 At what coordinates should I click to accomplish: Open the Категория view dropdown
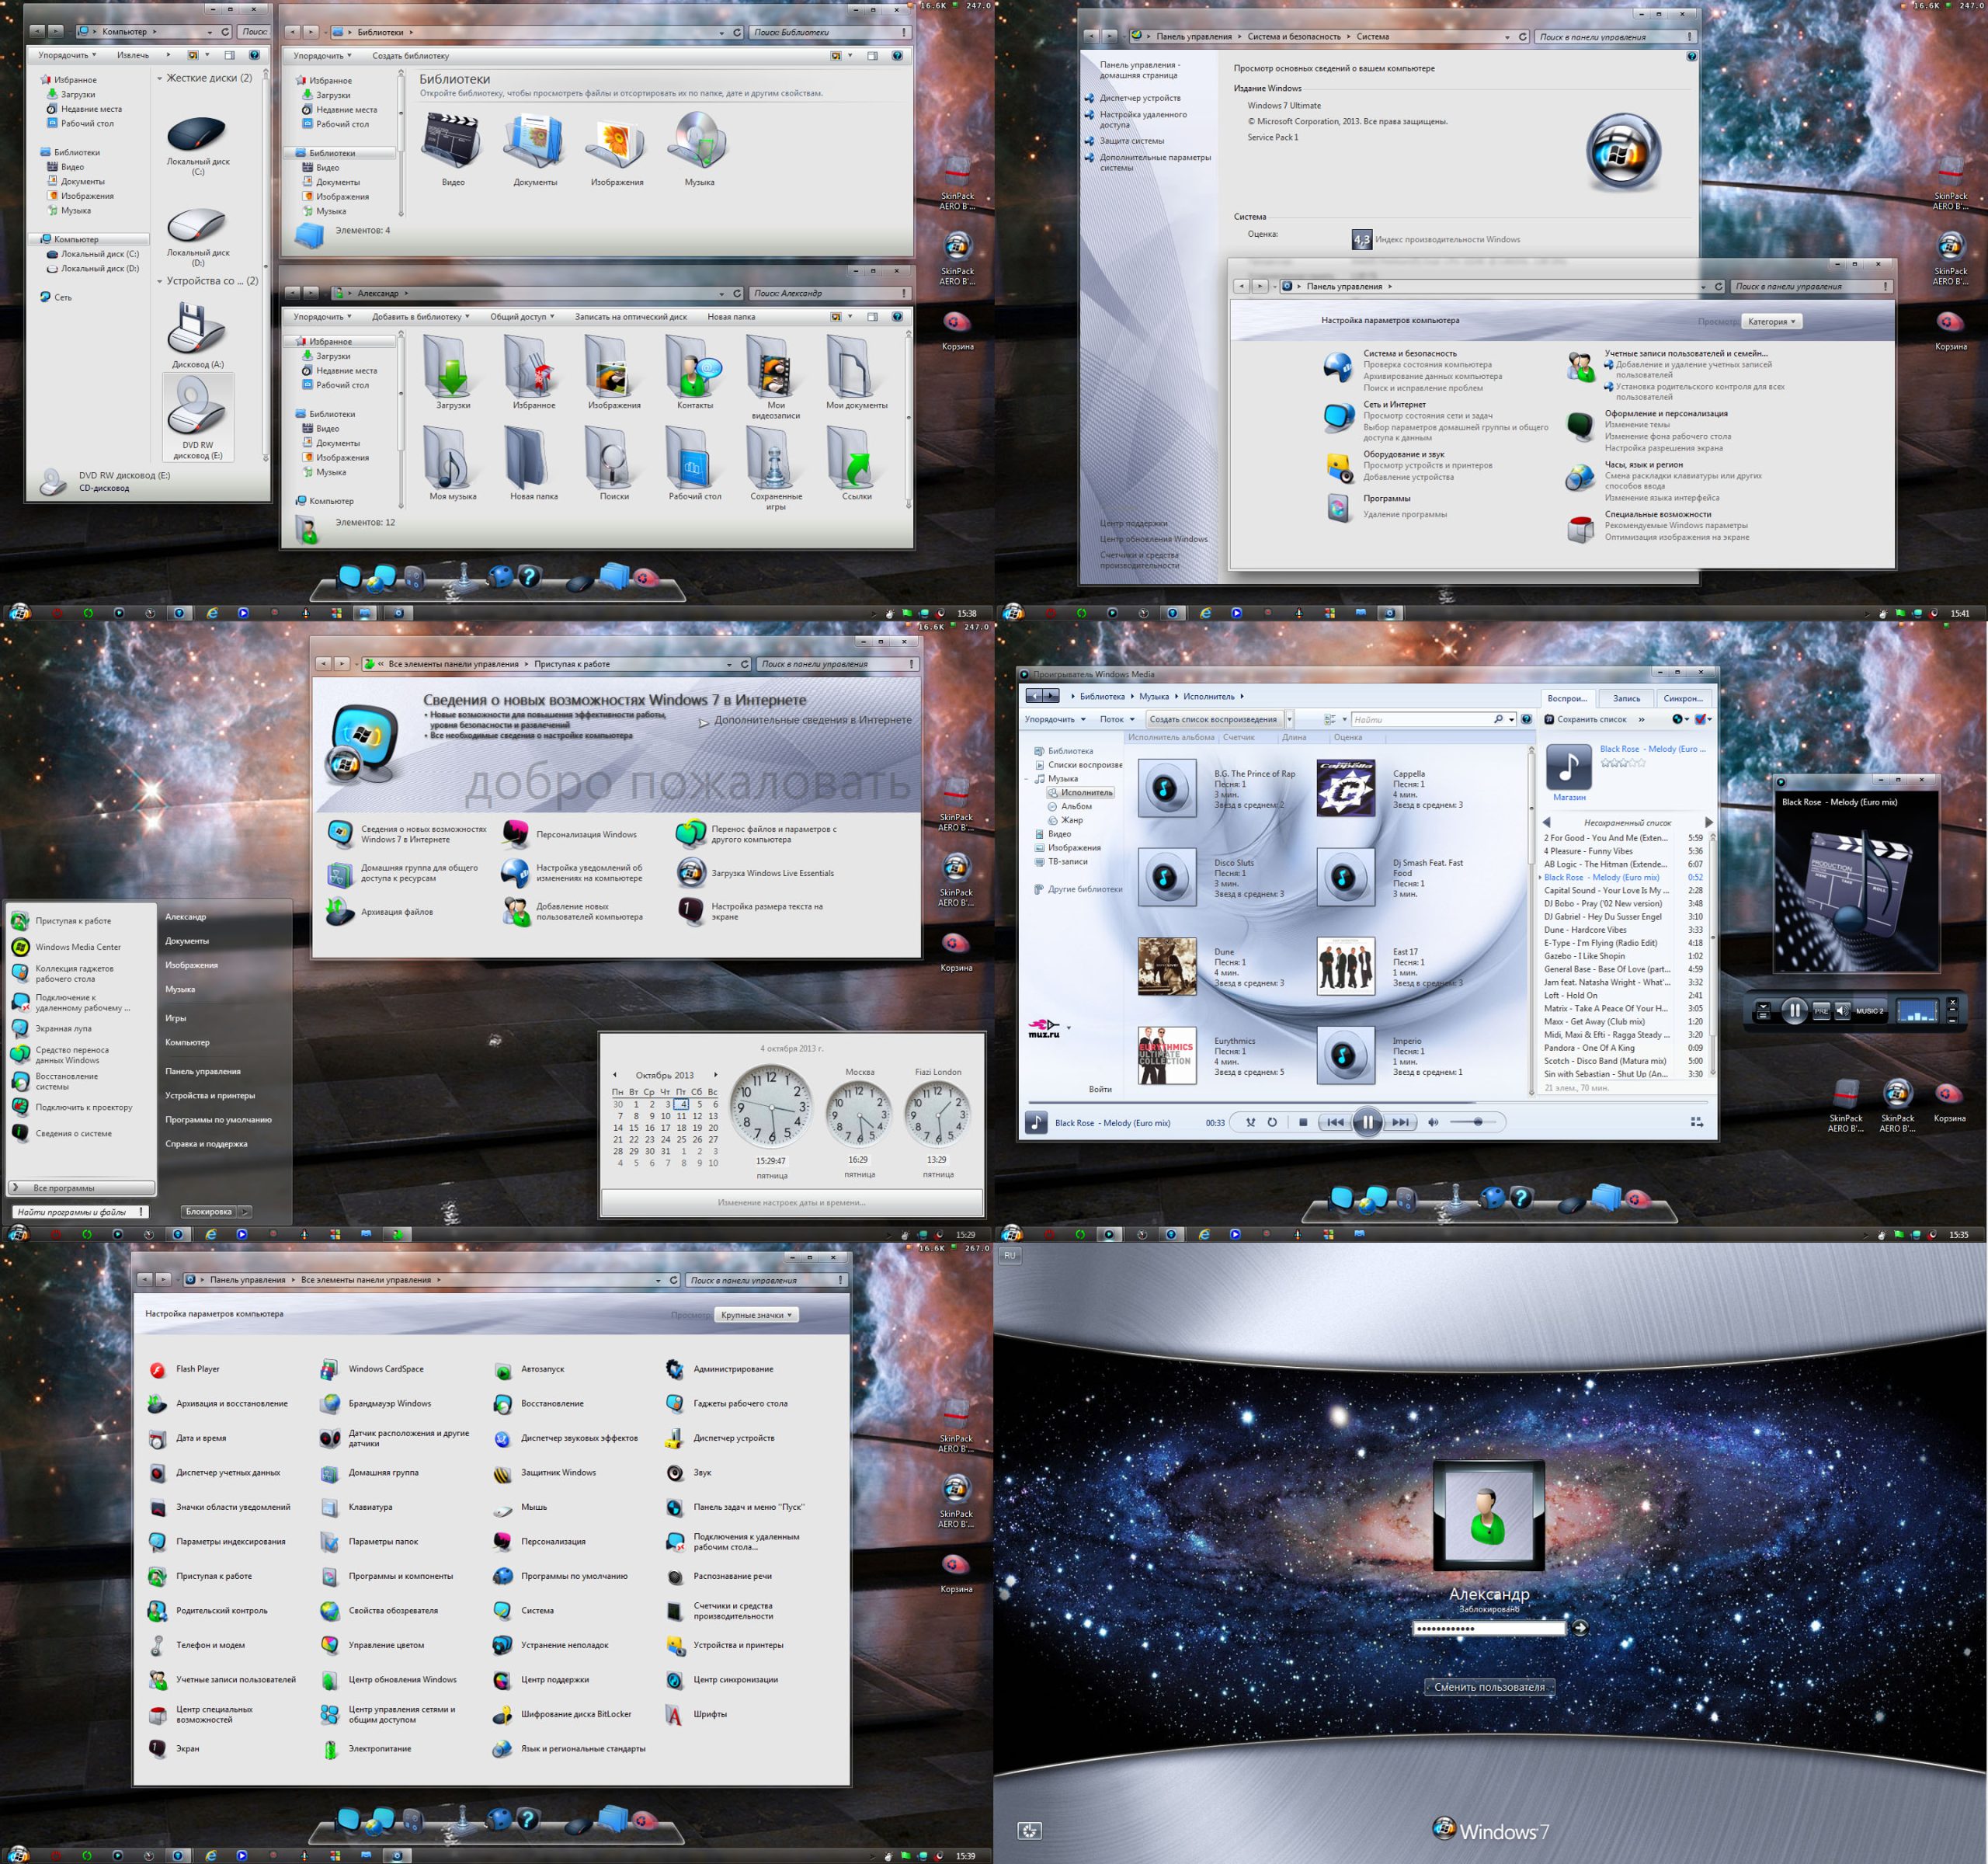(1771, 321)
